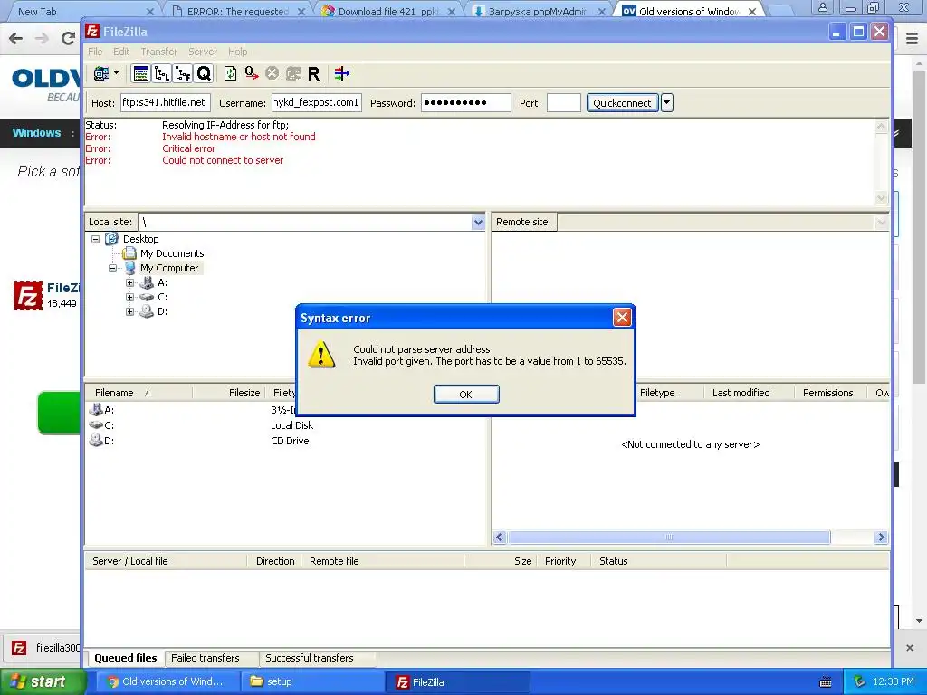Click the remote list horizontal scrollbar
Screen dimensions: 927x695
[669, 538]
